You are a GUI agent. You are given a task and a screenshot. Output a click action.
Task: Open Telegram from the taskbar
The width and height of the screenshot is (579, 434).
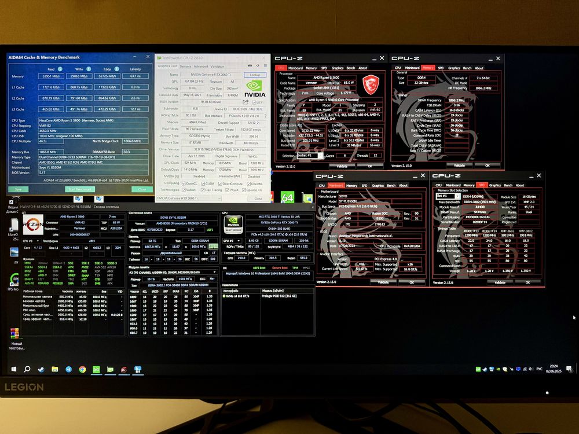coord(69,369)
